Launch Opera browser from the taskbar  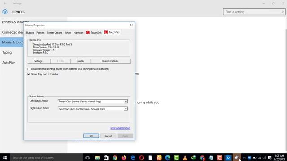[142, 157]
